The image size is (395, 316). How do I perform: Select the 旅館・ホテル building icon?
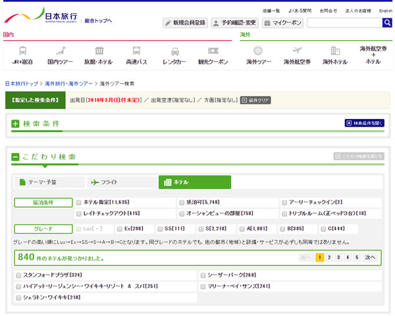pyautogui.click(x=99, y=51)
